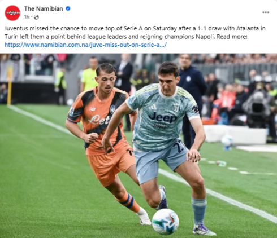This screenshot has width=277, height=238.
Task: Click the Juventus crest on blue jersey
Action: (176, 108)
